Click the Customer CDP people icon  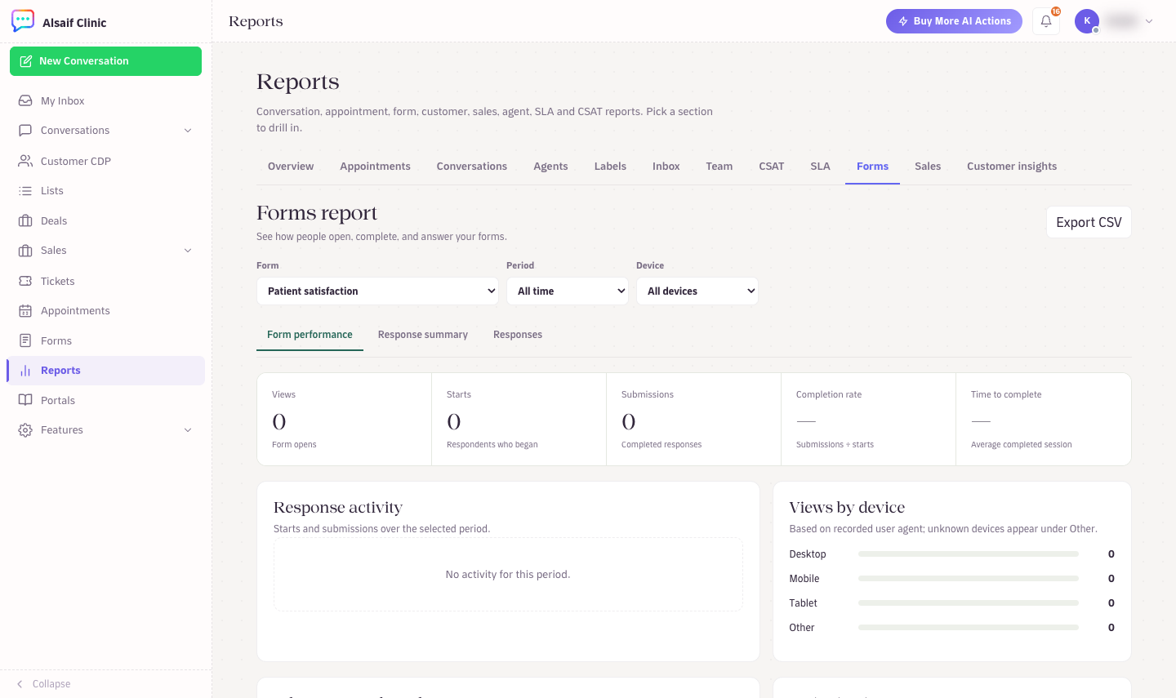(25, 161)
